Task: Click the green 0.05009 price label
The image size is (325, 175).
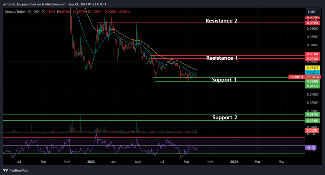Action: (x=312, y=81)
